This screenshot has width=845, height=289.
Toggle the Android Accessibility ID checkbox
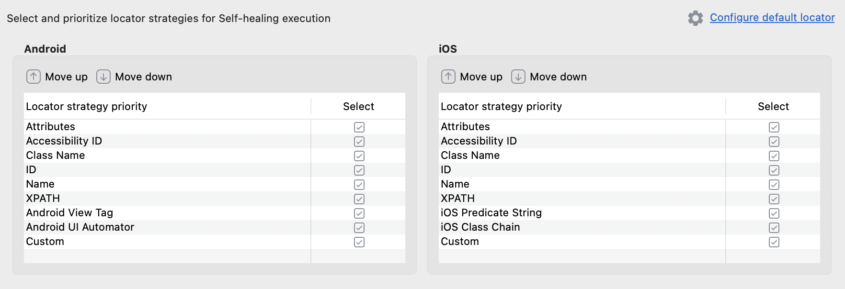click(x=359, y=142)
